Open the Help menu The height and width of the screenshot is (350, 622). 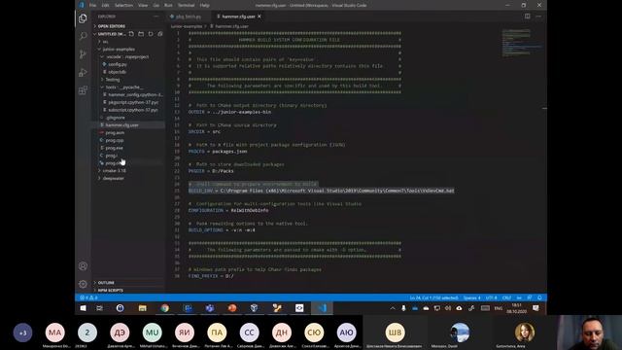(205, 5)
